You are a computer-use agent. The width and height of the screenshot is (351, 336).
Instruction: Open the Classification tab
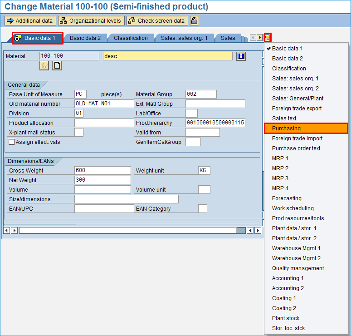click(x=131, y=38)
